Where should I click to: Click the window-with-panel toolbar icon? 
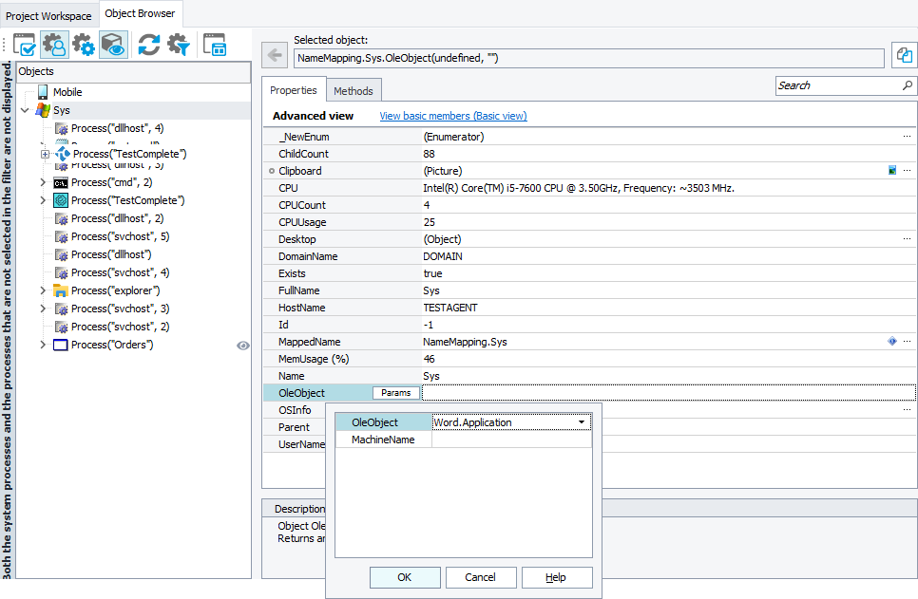[214, 45]
